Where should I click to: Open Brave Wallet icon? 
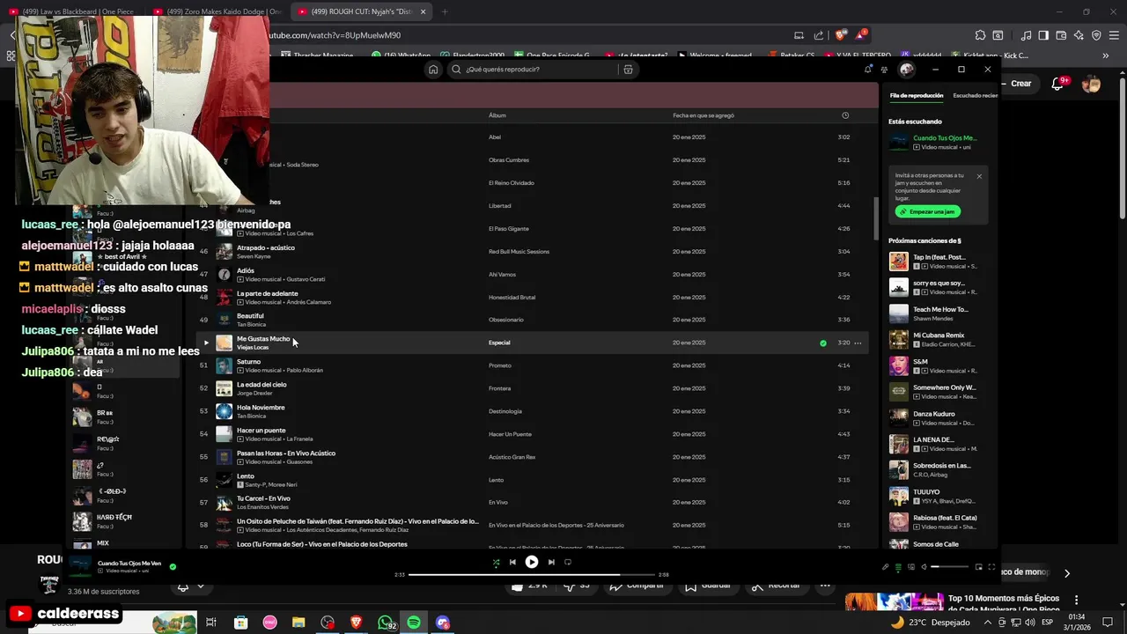pyautogui.click(x=1061, y=35)
